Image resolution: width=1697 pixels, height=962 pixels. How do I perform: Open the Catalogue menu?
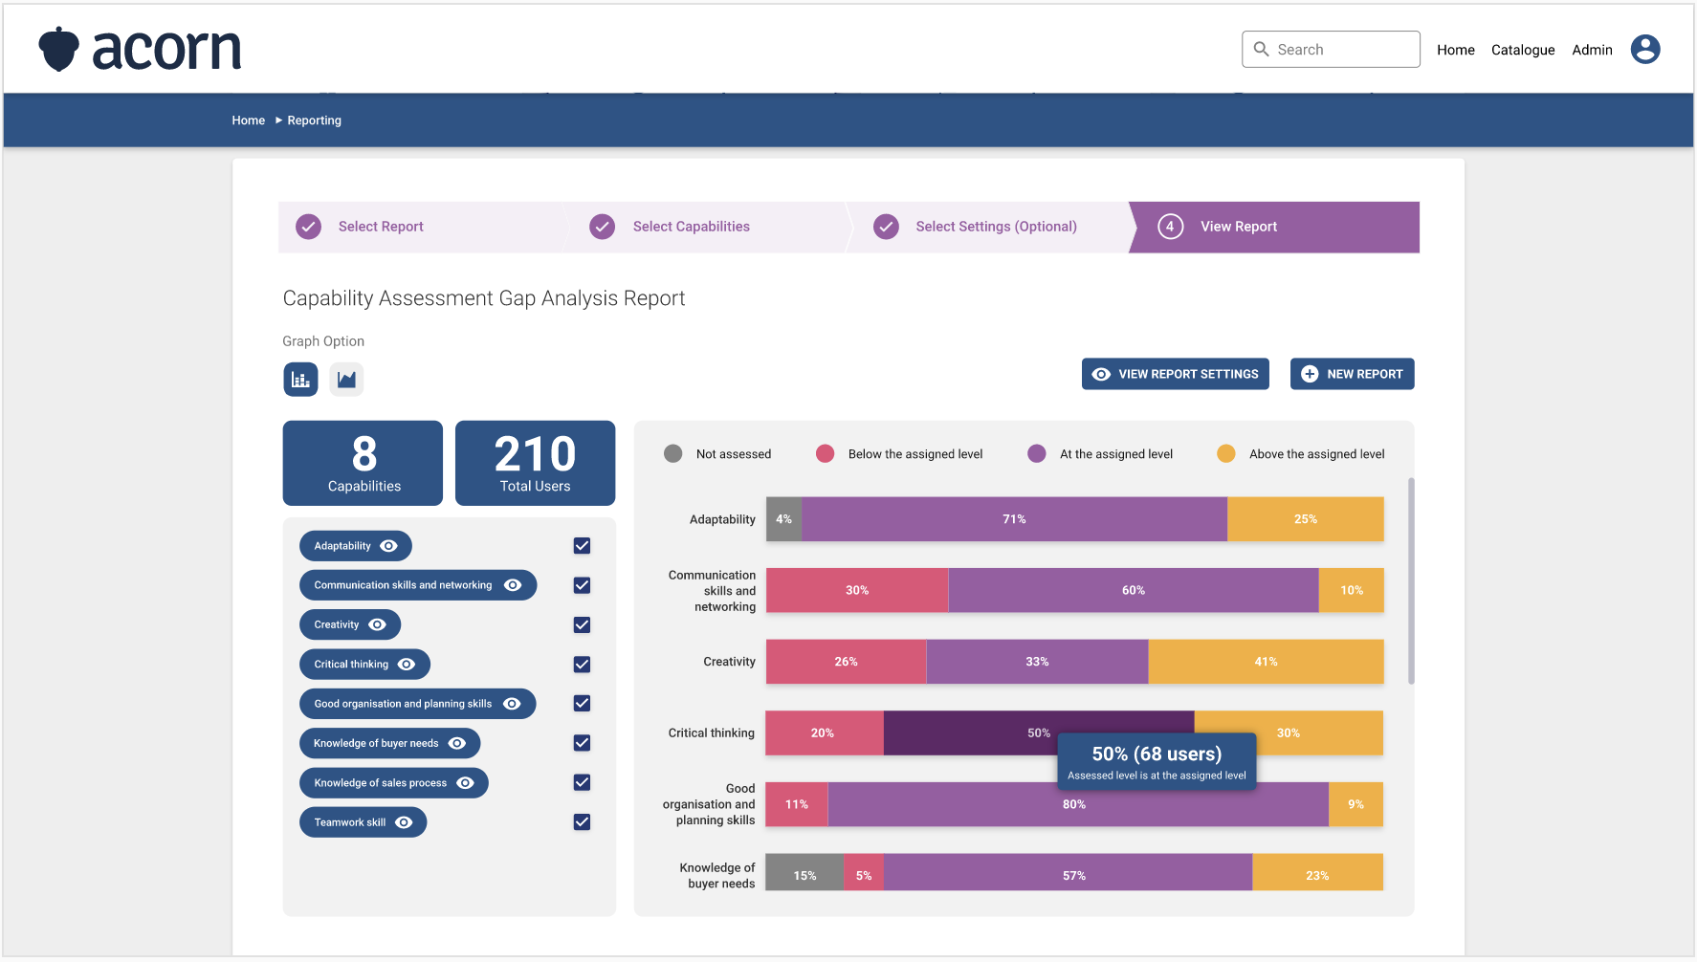click(x=1522, y=50)
